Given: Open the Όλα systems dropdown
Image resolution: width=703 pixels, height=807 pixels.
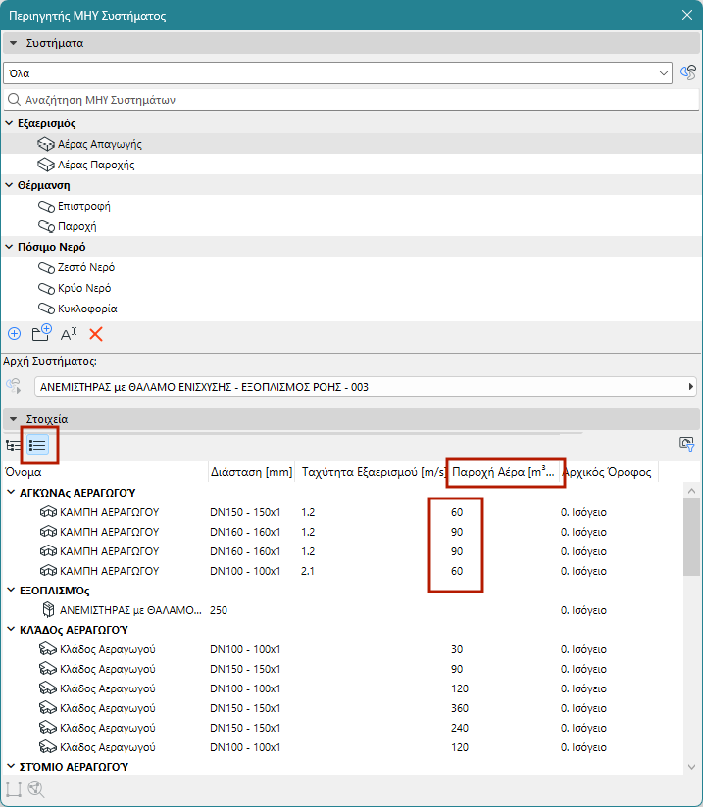Looking at the screenshot, I should tap(337, 73).
